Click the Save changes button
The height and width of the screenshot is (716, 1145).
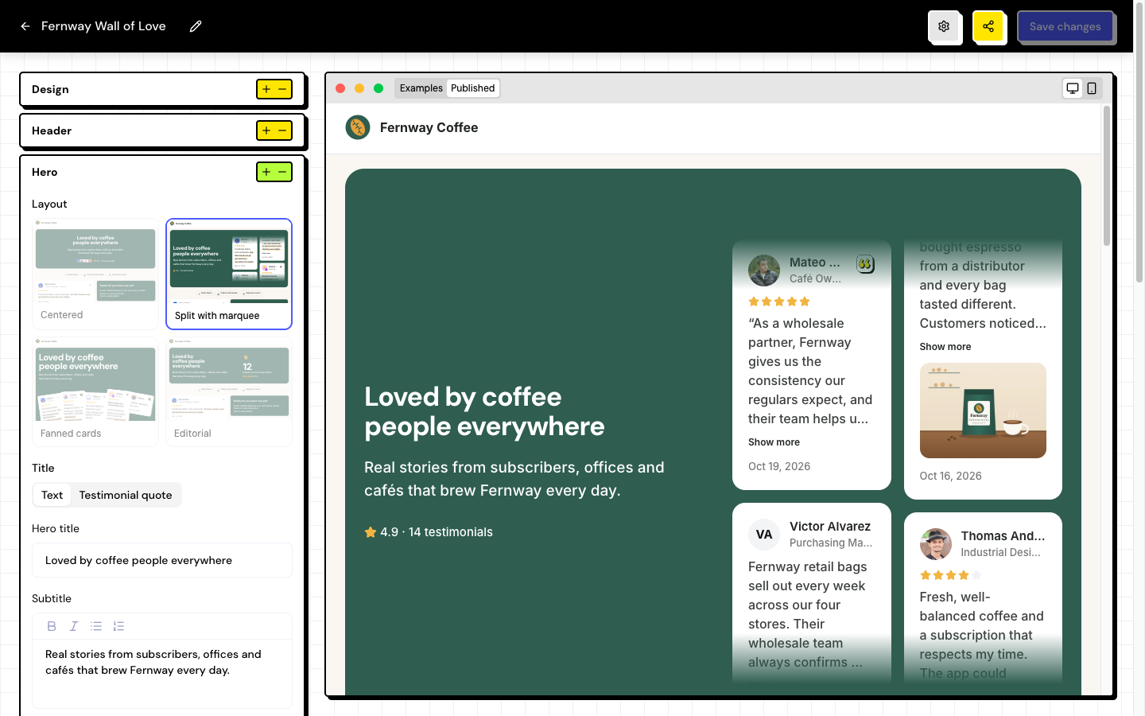pyautogui.click(x=1065, y=26)
